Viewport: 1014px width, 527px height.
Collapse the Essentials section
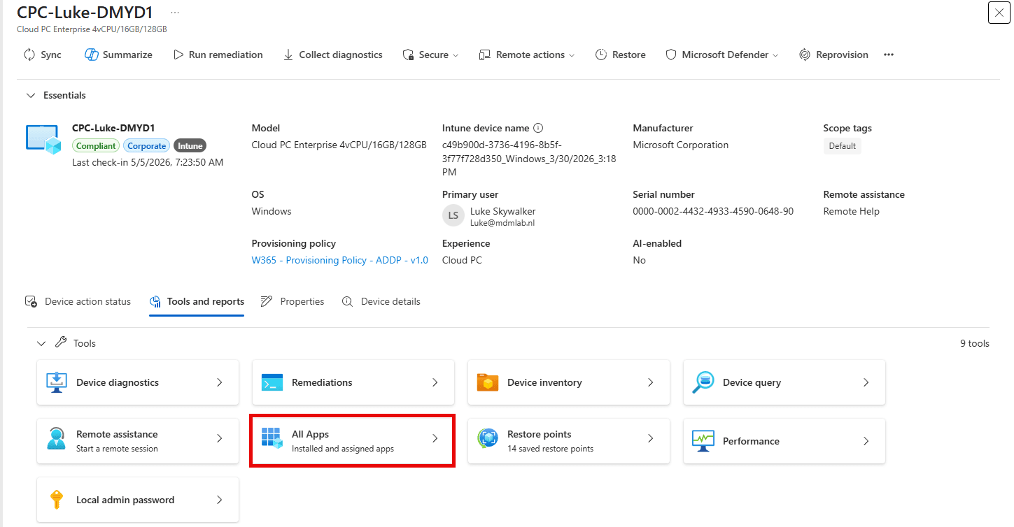click(x=30, y=95)
